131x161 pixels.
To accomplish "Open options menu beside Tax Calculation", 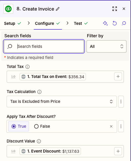I will coord(121,102).
